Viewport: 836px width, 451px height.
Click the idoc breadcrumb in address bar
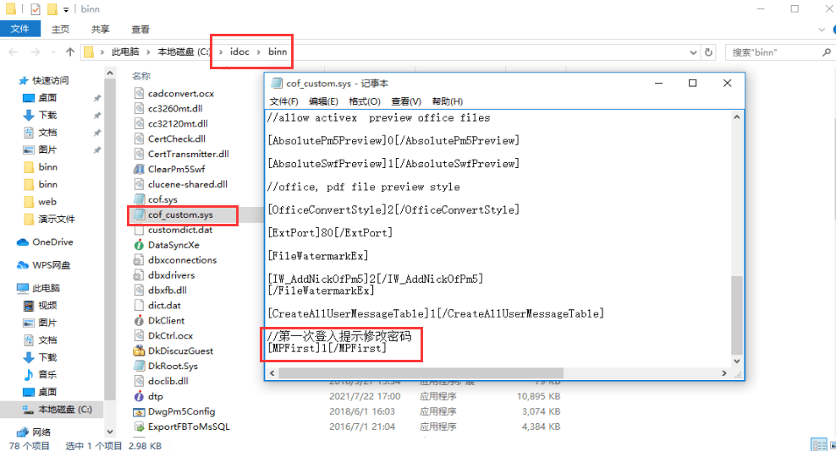tap(239, 52)
